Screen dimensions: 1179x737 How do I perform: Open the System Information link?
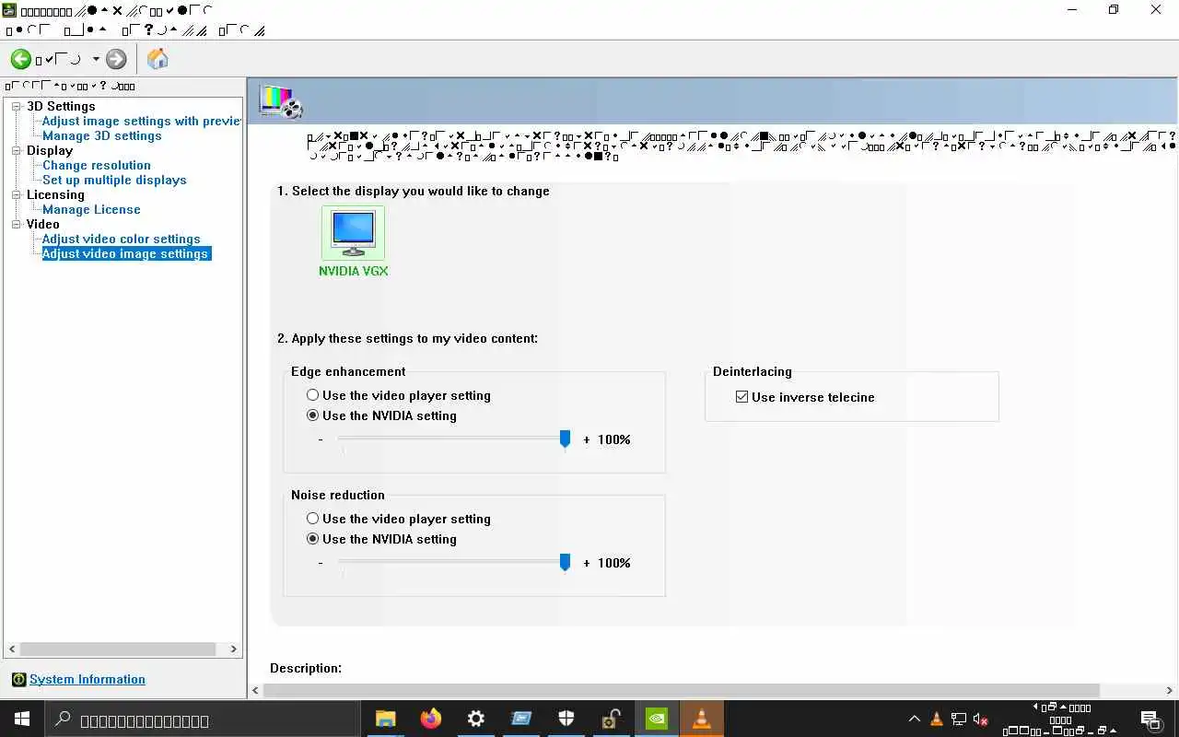click(x=88, y=679)
